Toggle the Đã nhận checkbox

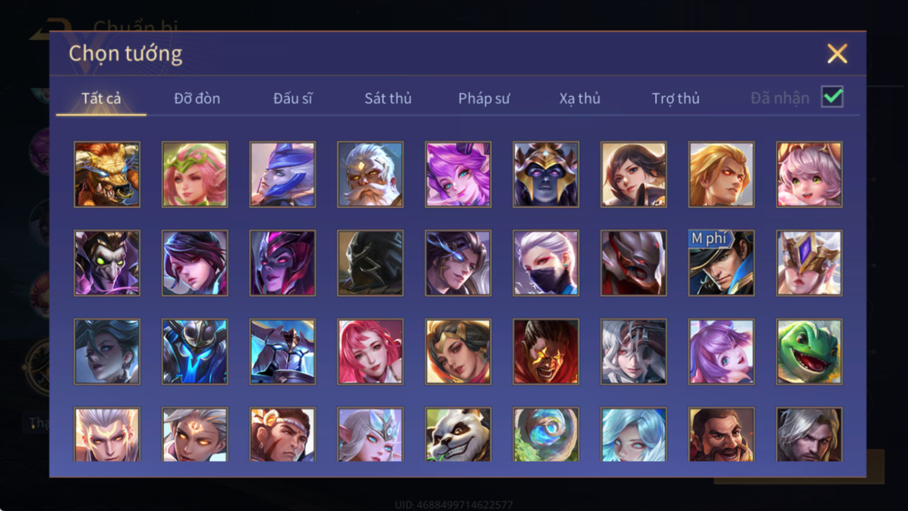coord(832,97)
